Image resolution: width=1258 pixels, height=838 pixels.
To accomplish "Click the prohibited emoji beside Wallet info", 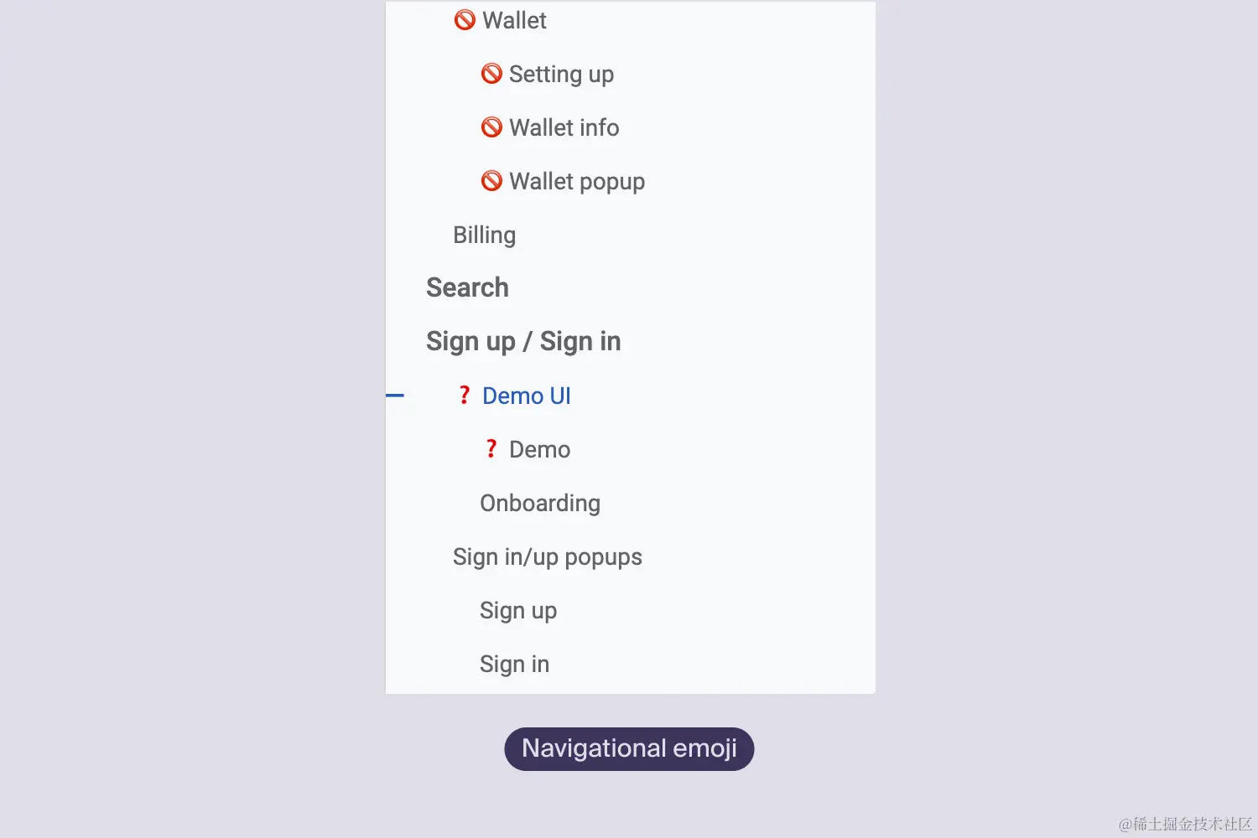I will (491, 127).
